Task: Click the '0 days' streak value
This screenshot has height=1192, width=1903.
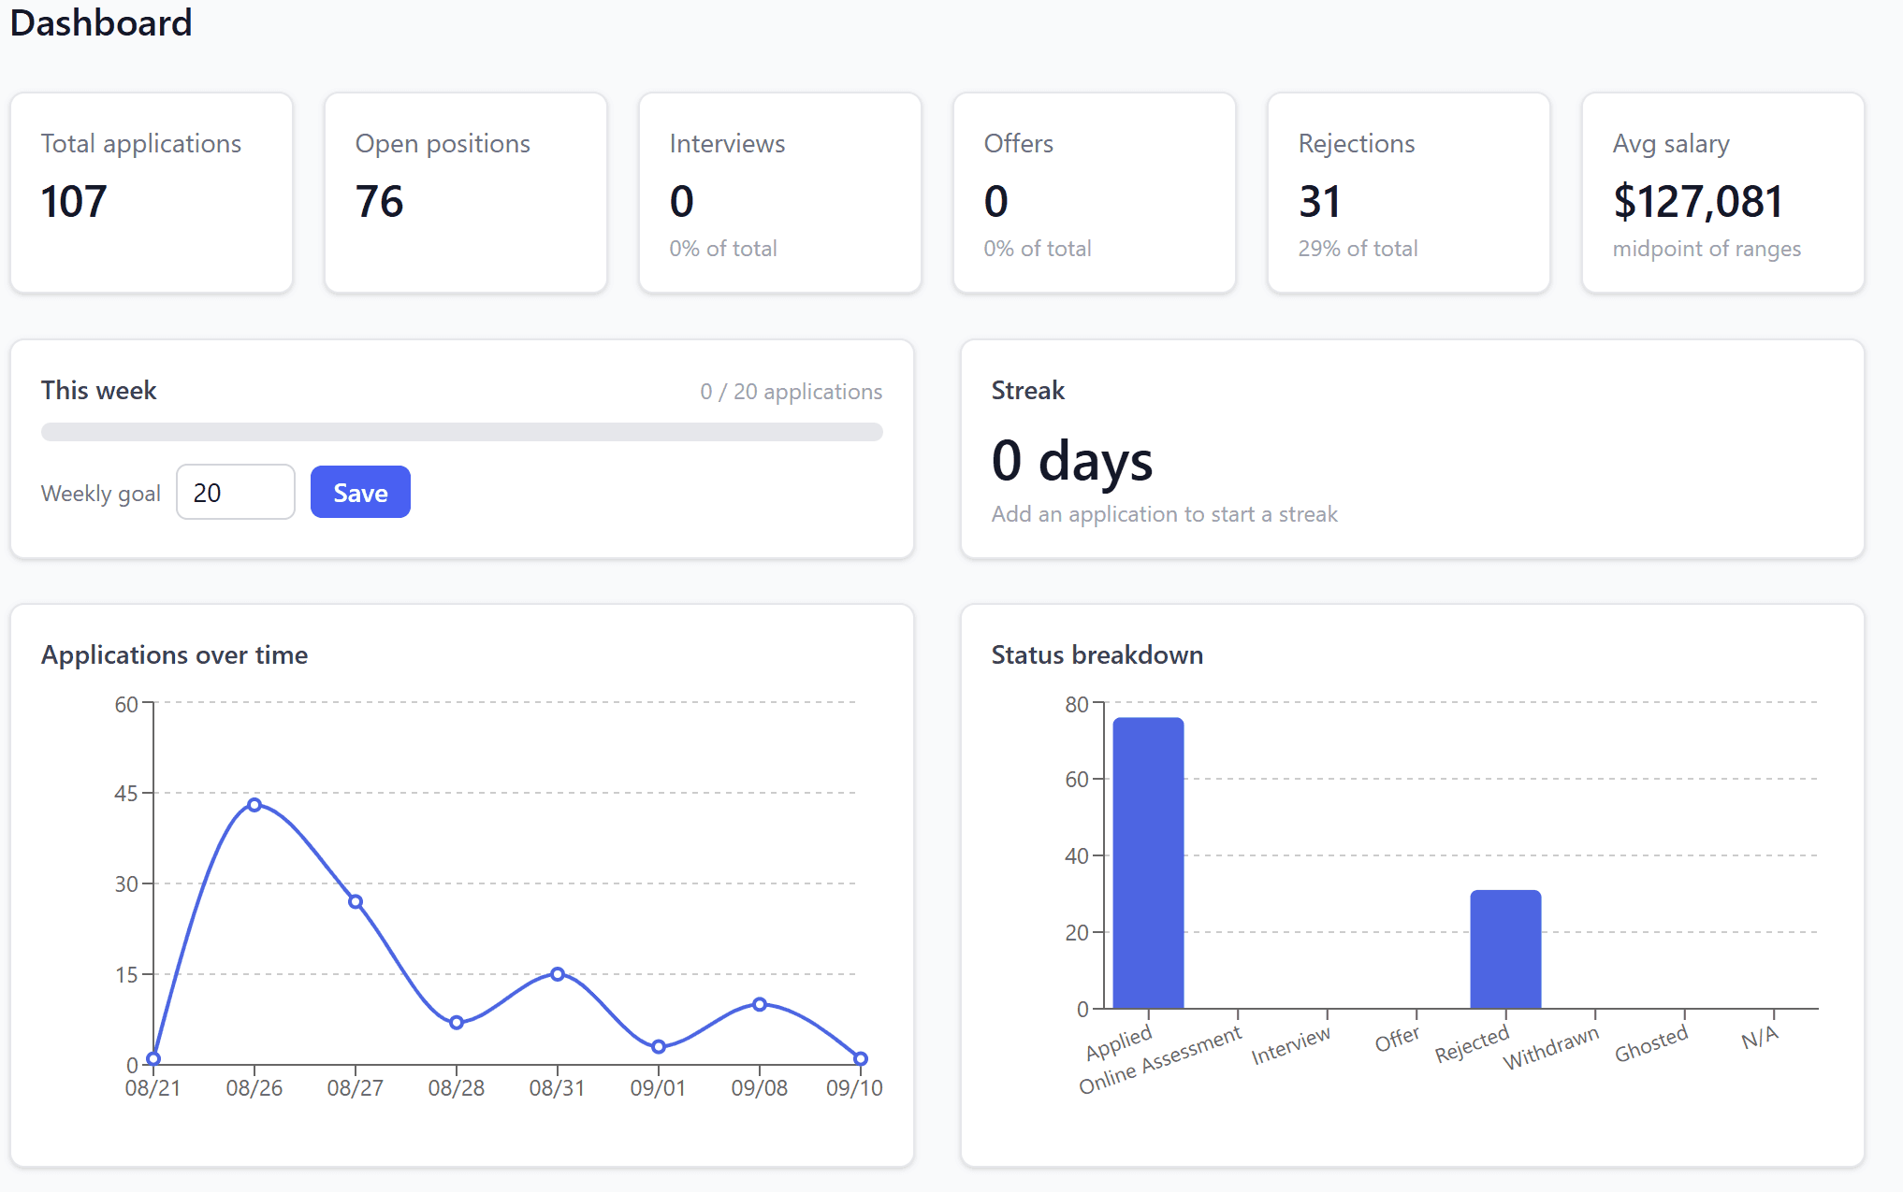Action: pos(1072,460)
